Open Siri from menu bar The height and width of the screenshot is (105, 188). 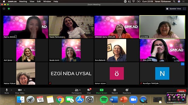point(179,1)
